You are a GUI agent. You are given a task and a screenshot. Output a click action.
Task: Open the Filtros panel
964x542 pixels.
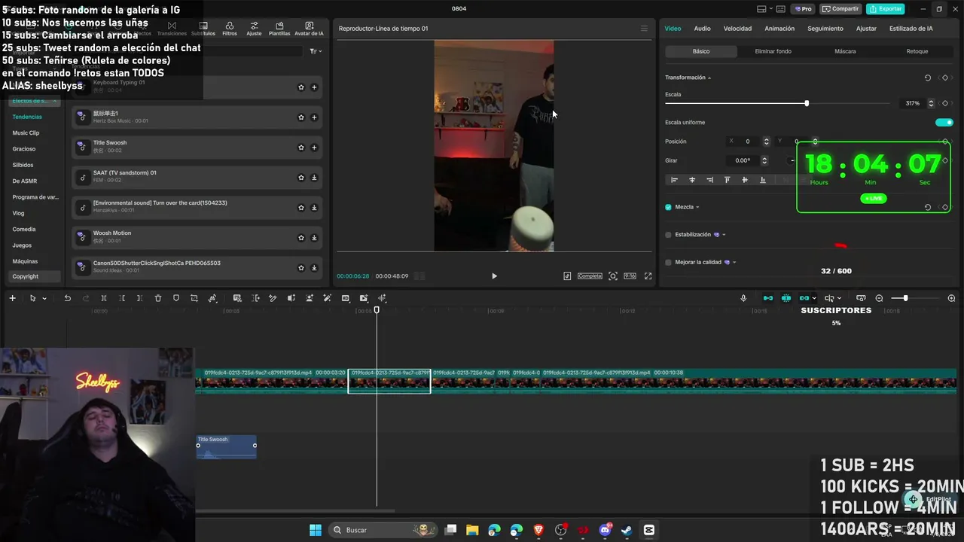click(230, 29)
